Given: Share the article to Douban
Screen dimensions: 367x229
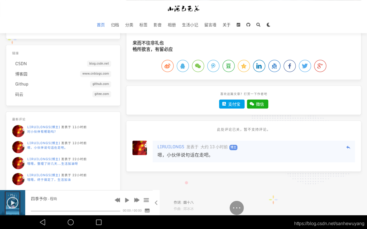Looking at the screenshot, I should [229, 66].
